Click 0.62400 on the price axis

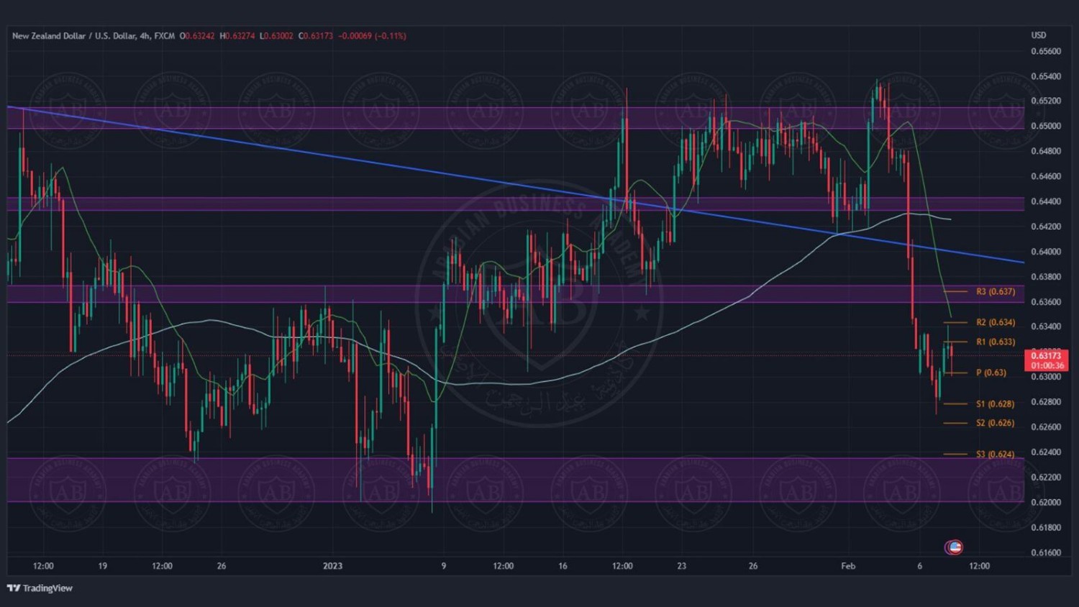[x=1046, y=452]
